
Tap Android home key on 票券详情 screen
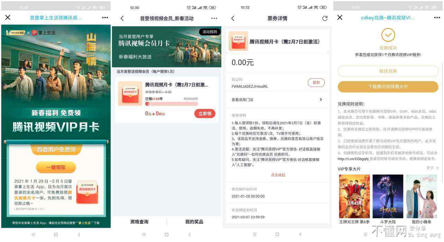277,234
